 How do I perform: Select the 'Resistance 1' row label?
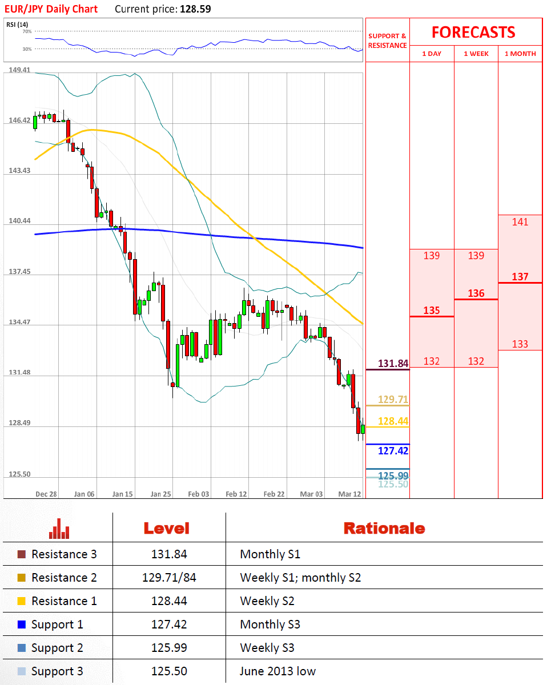click(x=64, y=601)
